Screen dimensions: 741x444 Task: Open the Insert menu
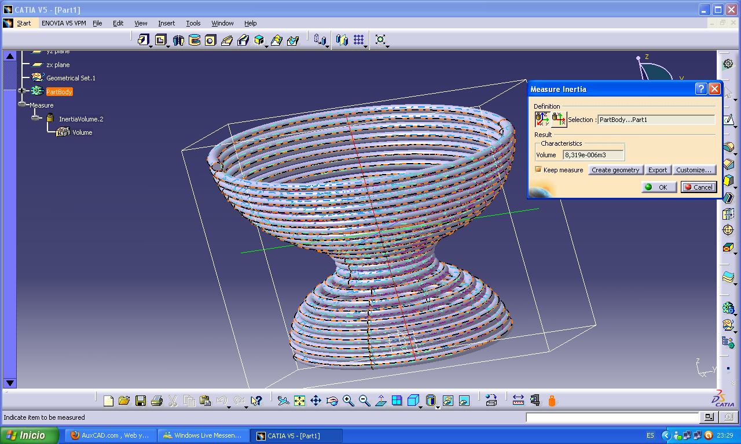(x=166, y=23)
